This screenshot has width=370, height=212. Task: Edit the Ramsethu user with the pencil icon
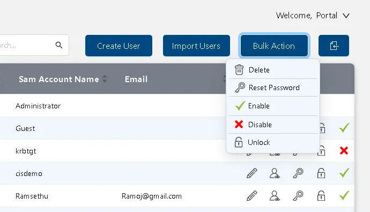click(252, 196)
